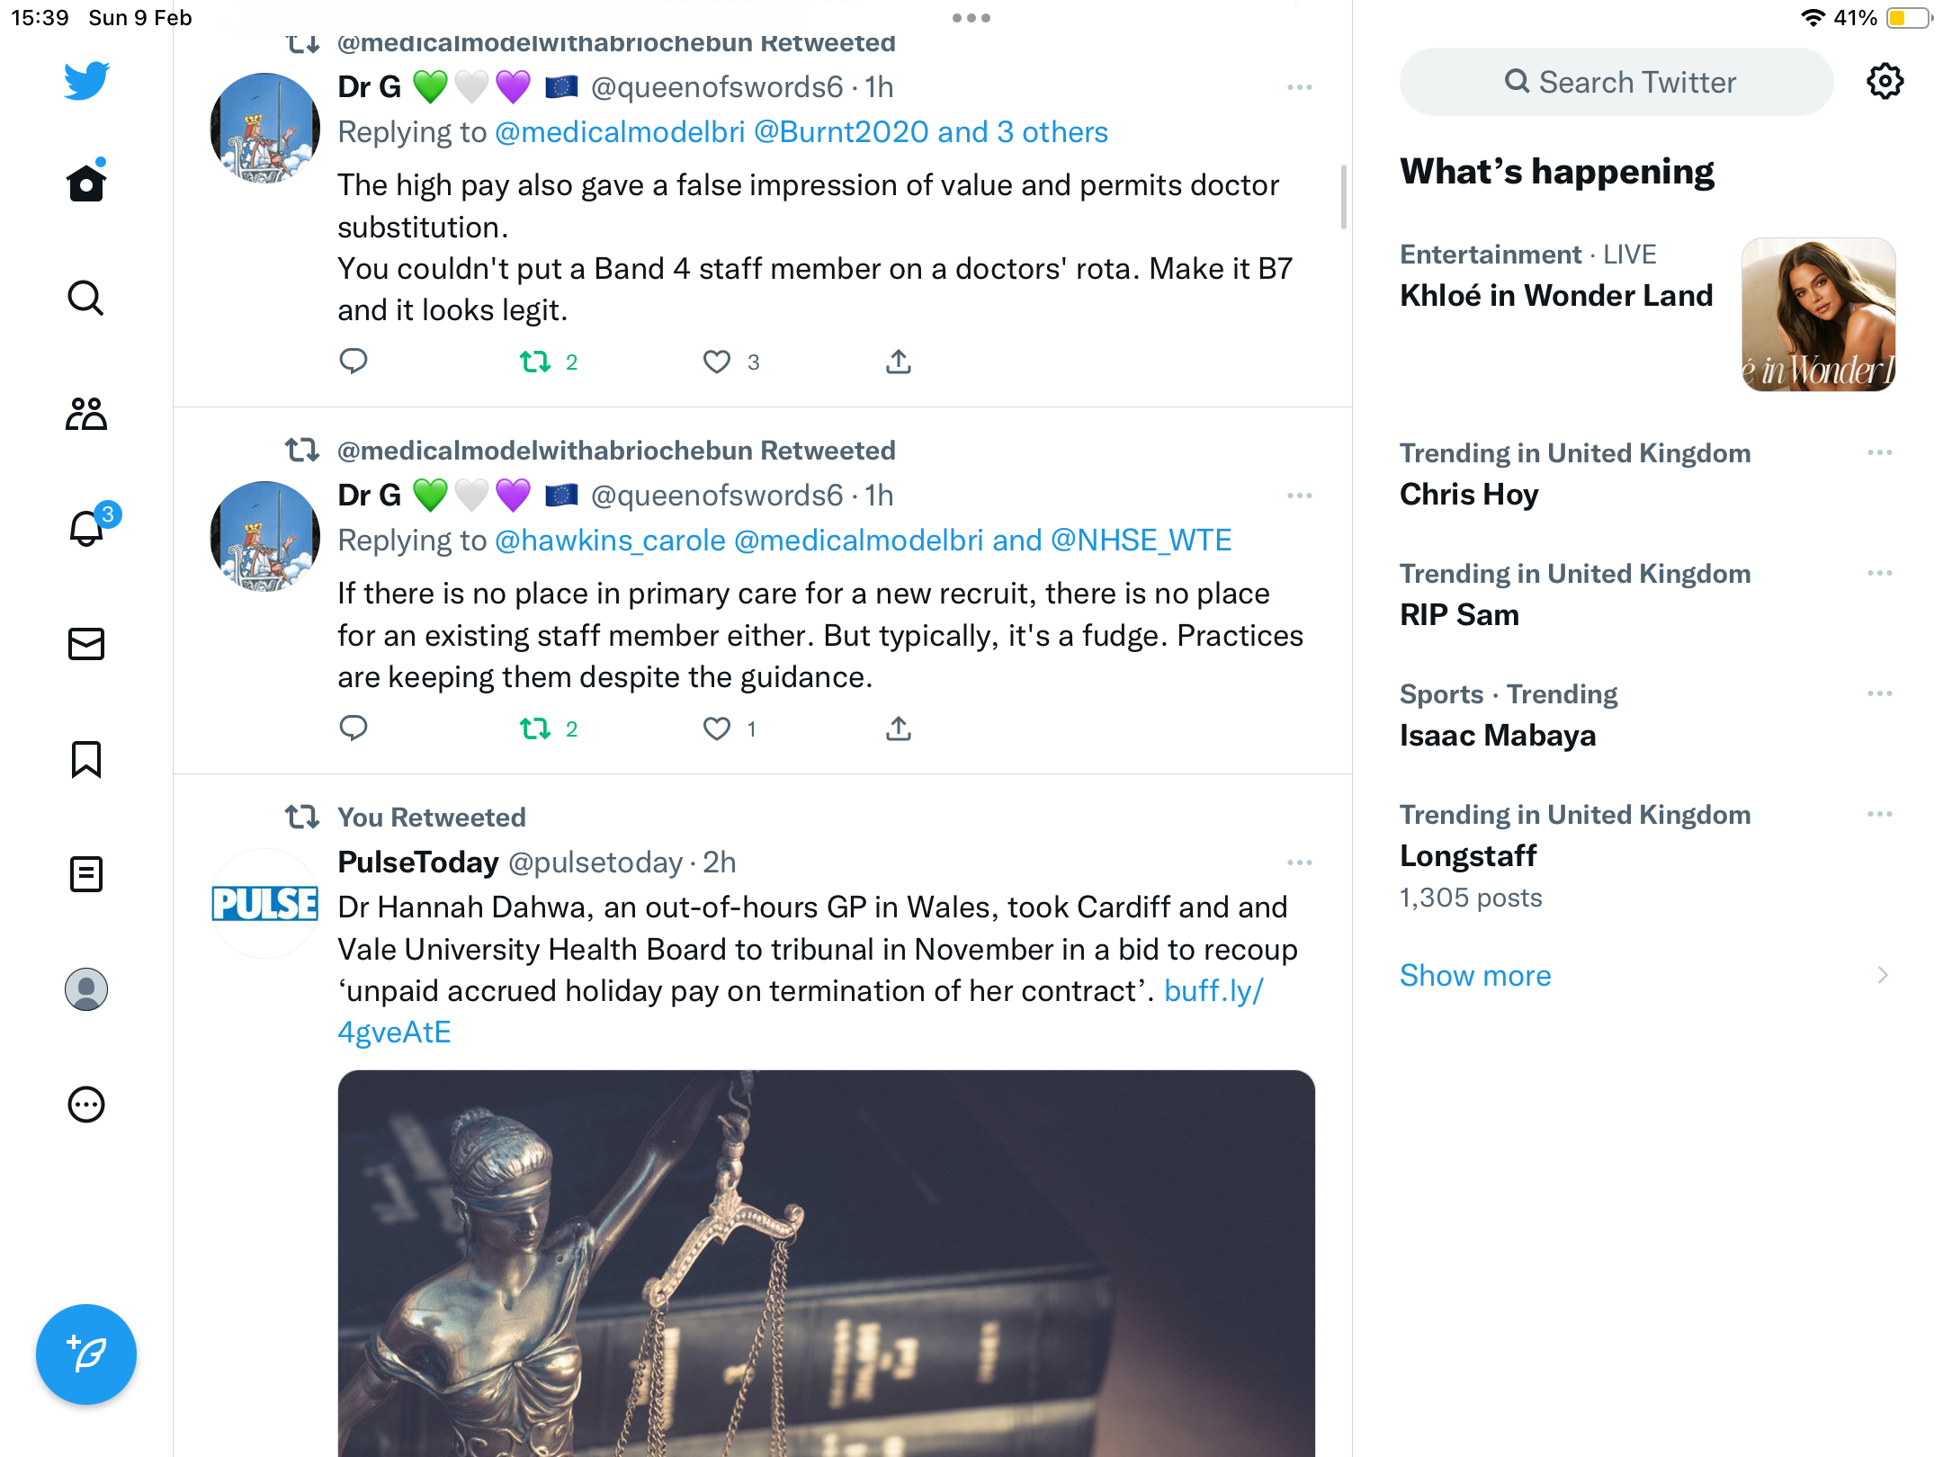This screenshot has width=1943, height=1457.
Task: Open the Home feed icon
Action: click(86, 183)
